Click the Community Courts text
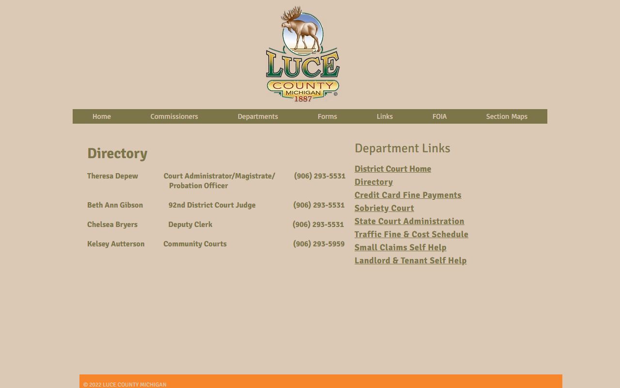This screenshot has width=620, height=388. 195,244
